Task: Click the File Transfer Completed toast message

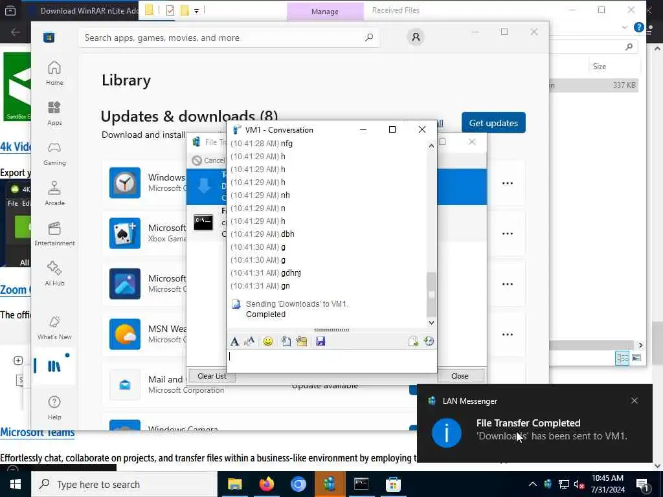Action: click(534, 423)
